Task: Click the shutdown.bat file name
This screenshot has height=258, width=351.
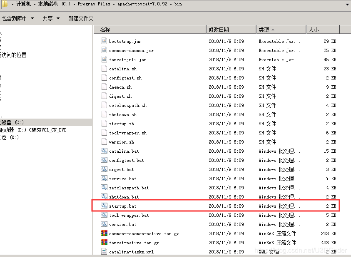Action: click(x=124, y=197)
